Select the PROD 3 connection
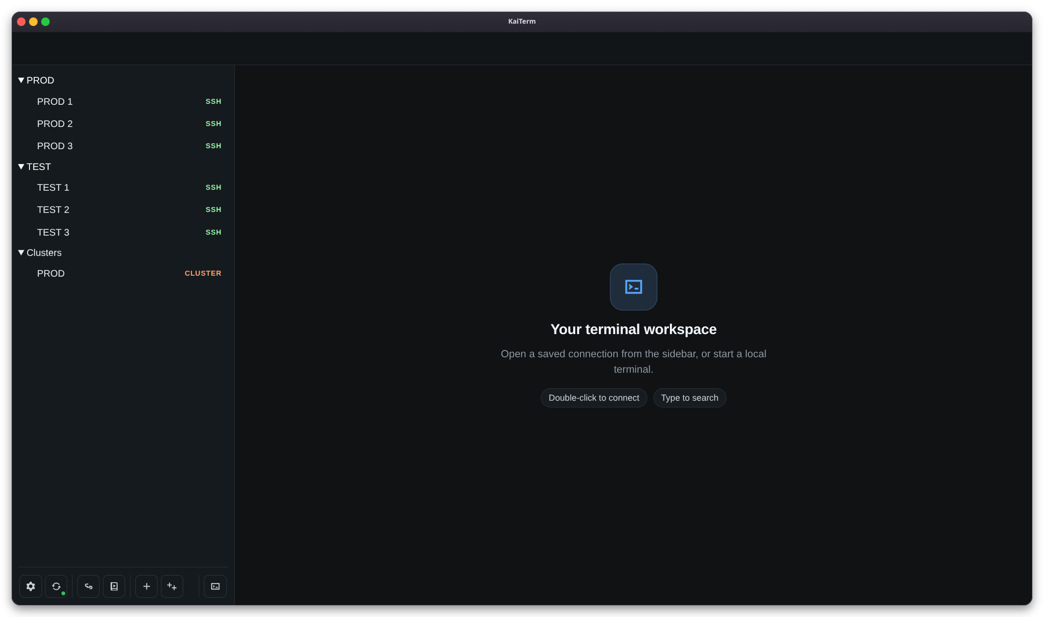This screenshot has width=1044, height=617. coord(123,146)
